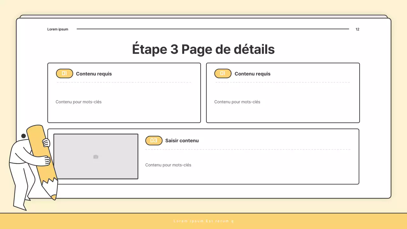Click "Contenu pour mots-clés" text in right card
This screenshot has width=407, height=229.
point(237,102)
